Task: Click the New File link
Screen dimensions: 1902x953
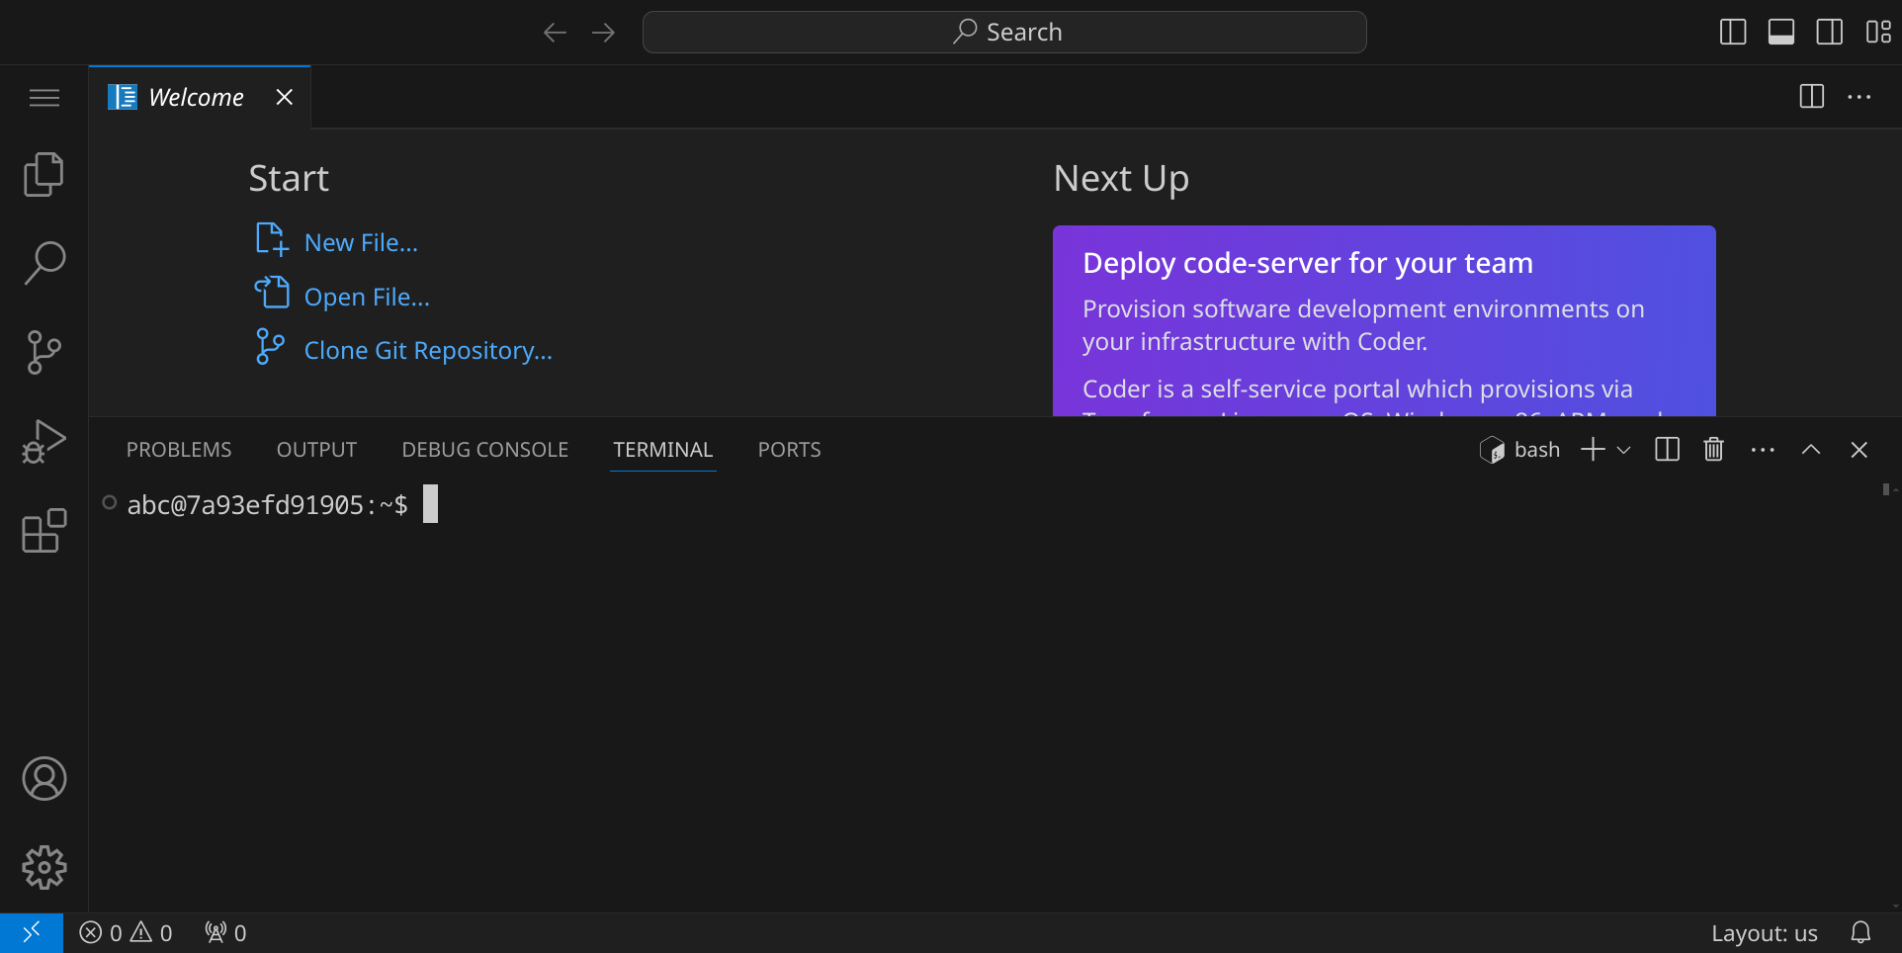Action: 360,243
